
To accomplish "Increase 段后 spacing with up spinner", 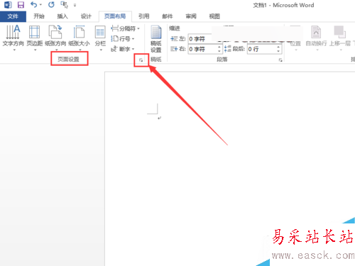I will coord(278,47).
